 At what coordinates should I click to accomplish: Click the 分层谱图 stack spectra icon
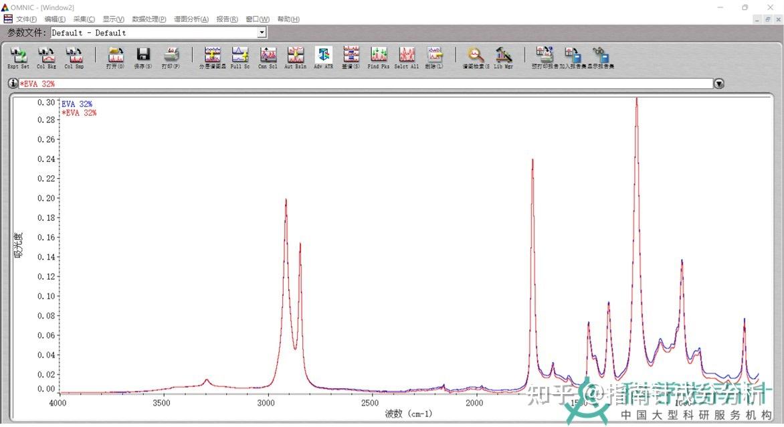(x=213, y=58)
